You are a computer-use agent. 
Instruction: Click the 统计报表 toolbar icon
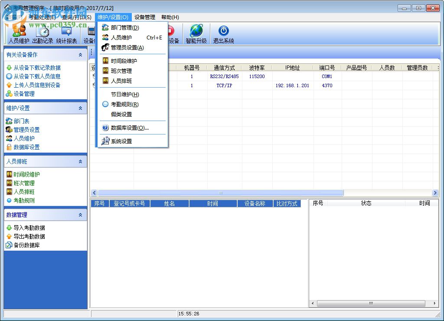[66, 34]
